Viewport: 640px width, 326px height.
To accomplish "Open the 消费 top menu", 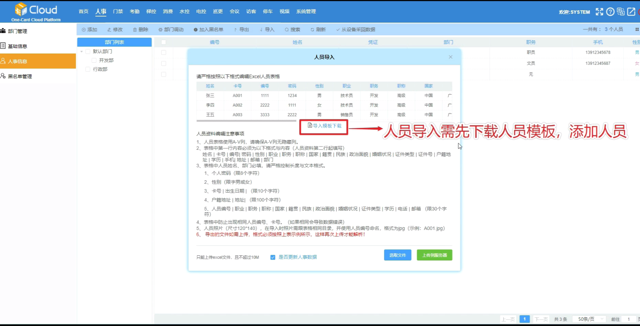I will (168, 12).
